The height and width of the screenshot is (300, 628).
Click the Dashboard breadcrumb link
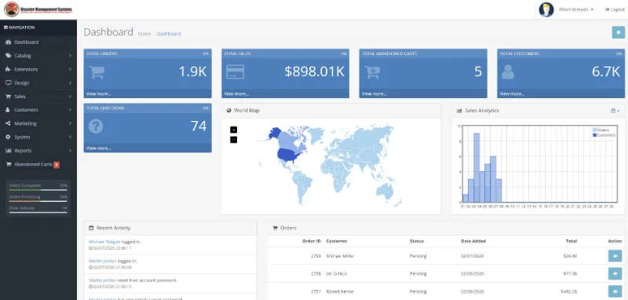pyautogui.click(x=168, y=34)
